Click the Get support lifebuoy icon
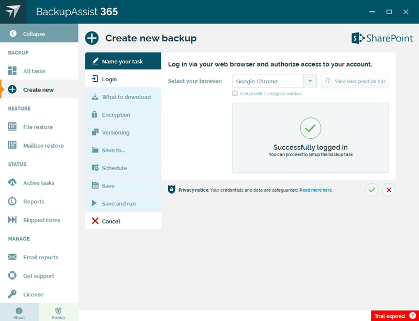The image size is (419, 321). [12, 275]
